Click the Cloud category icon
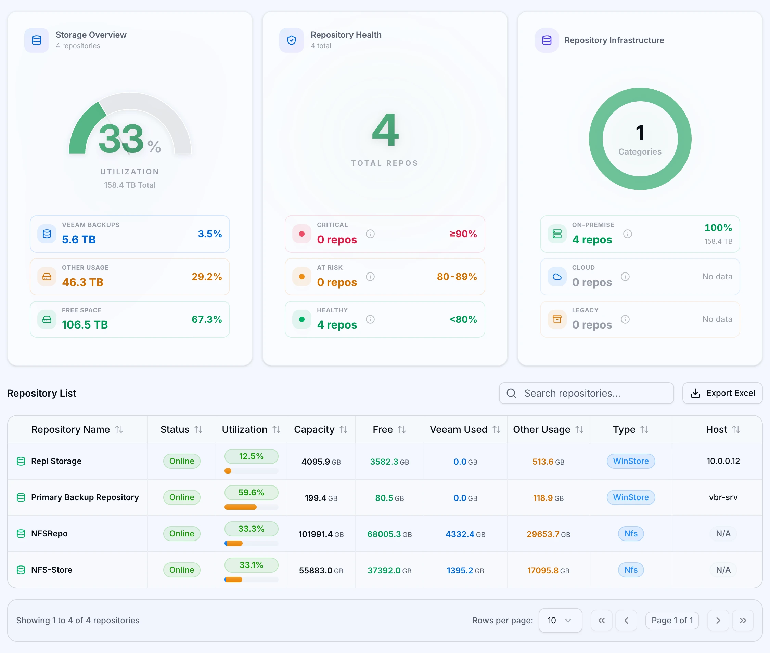Screen dimensions: 770x653 click(557, 277)
